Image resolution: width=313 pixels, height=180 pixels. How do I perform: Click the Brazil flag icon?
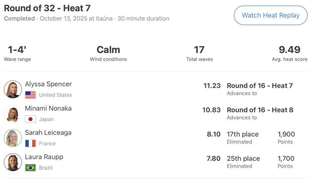click(x=30, y=168)
